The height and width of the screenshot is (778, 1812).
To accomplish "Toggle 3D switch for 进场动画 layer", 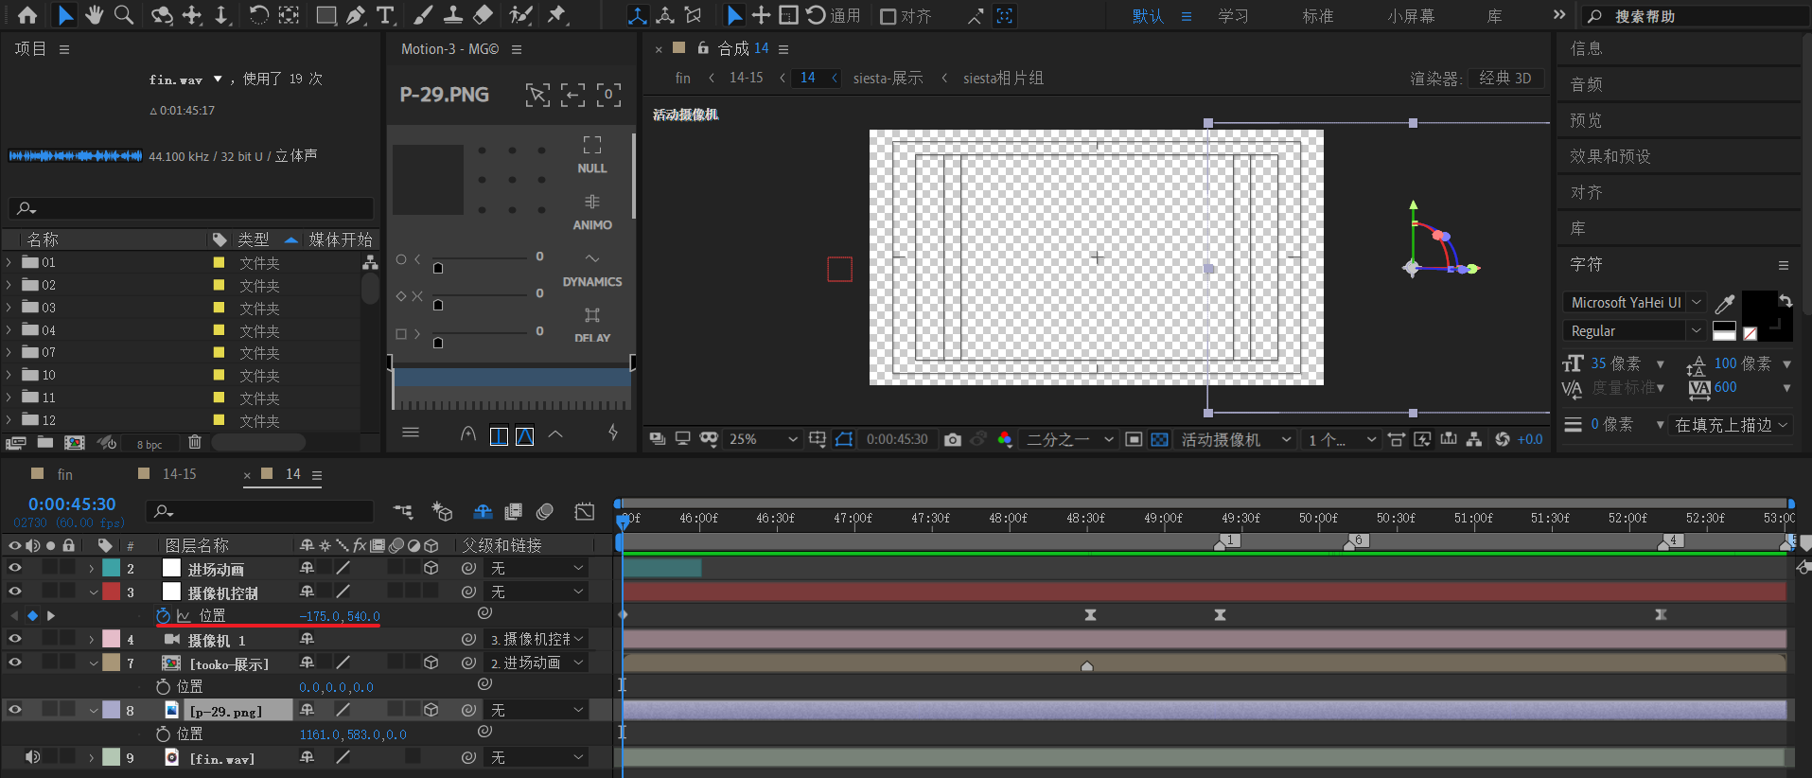I will click(431, 568).
